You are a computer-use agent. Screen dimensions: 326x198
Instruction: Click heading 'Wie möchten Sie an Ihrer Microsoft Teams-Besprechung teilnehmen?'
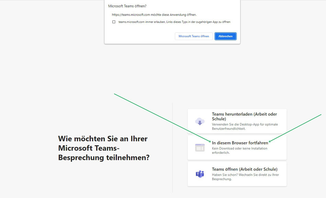pyautogui.click(x=104, y=148)
